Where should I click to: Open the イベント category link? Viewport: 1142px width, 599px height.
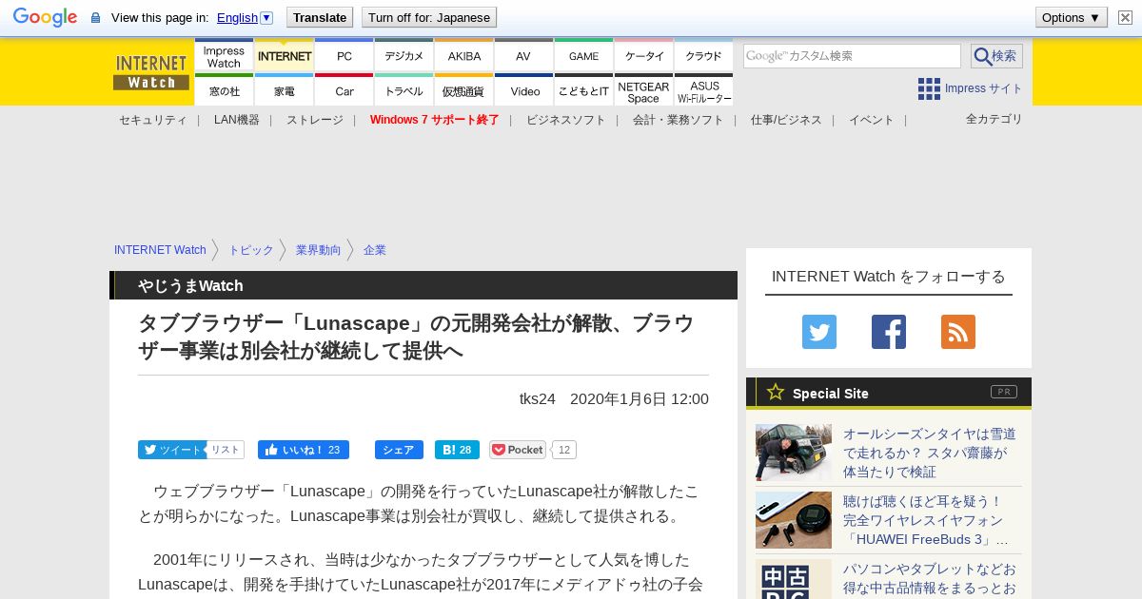[872, 120]
